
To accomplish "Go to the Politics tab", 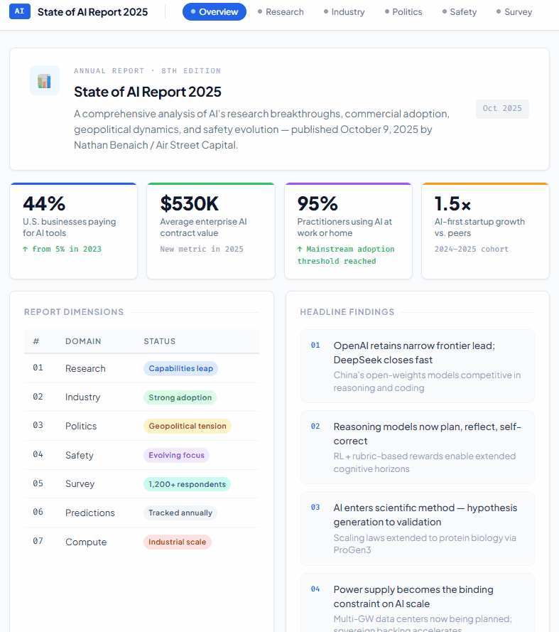I will point(403,12).
